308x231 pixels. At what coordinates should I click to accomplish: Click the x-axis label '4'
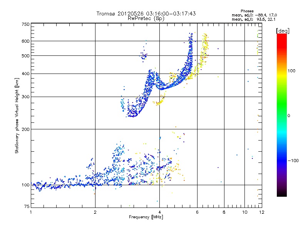(159, 212)
